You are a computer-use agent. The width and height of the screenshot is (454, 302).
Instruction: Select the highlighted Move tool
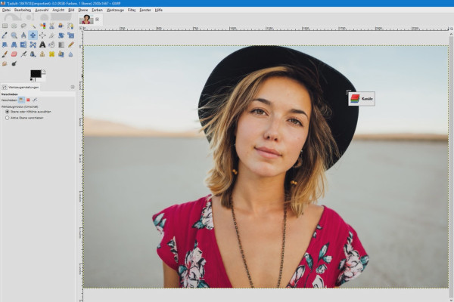[x=33, y=35]
